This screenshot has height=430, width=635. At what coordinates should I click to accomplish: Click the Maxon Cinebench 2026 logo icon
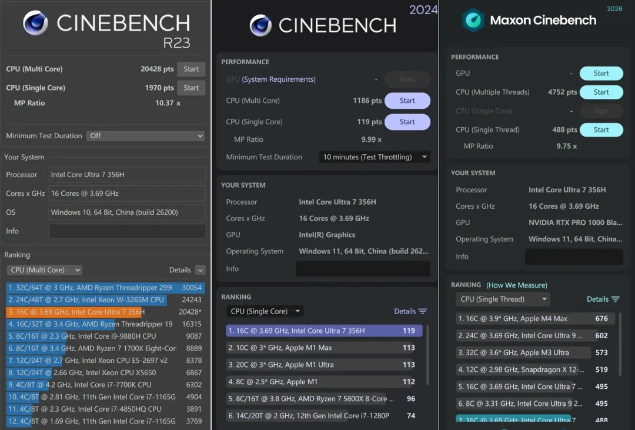tap(473, 20)
